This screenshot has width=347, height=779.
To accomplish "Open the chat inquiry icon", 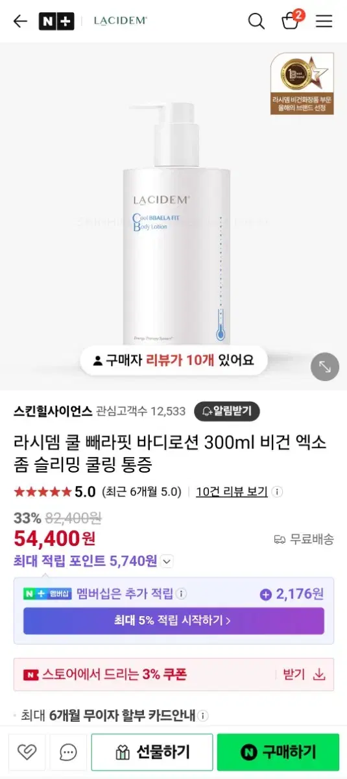I will (x=68, y=752).
